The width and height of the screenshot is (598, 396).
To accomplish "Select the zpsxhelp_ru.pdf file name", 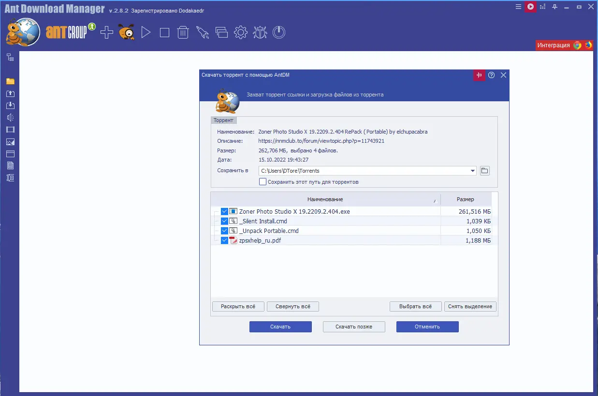I will coord(260,240).
